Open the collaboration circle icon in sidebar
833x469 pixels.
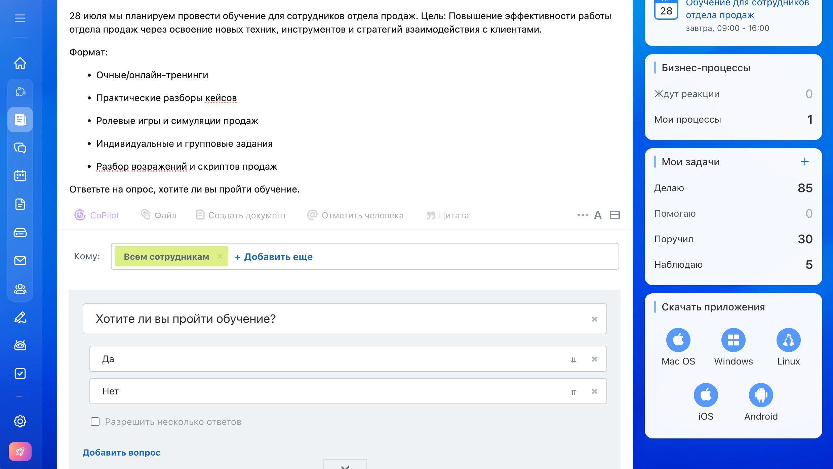(20, 91)
